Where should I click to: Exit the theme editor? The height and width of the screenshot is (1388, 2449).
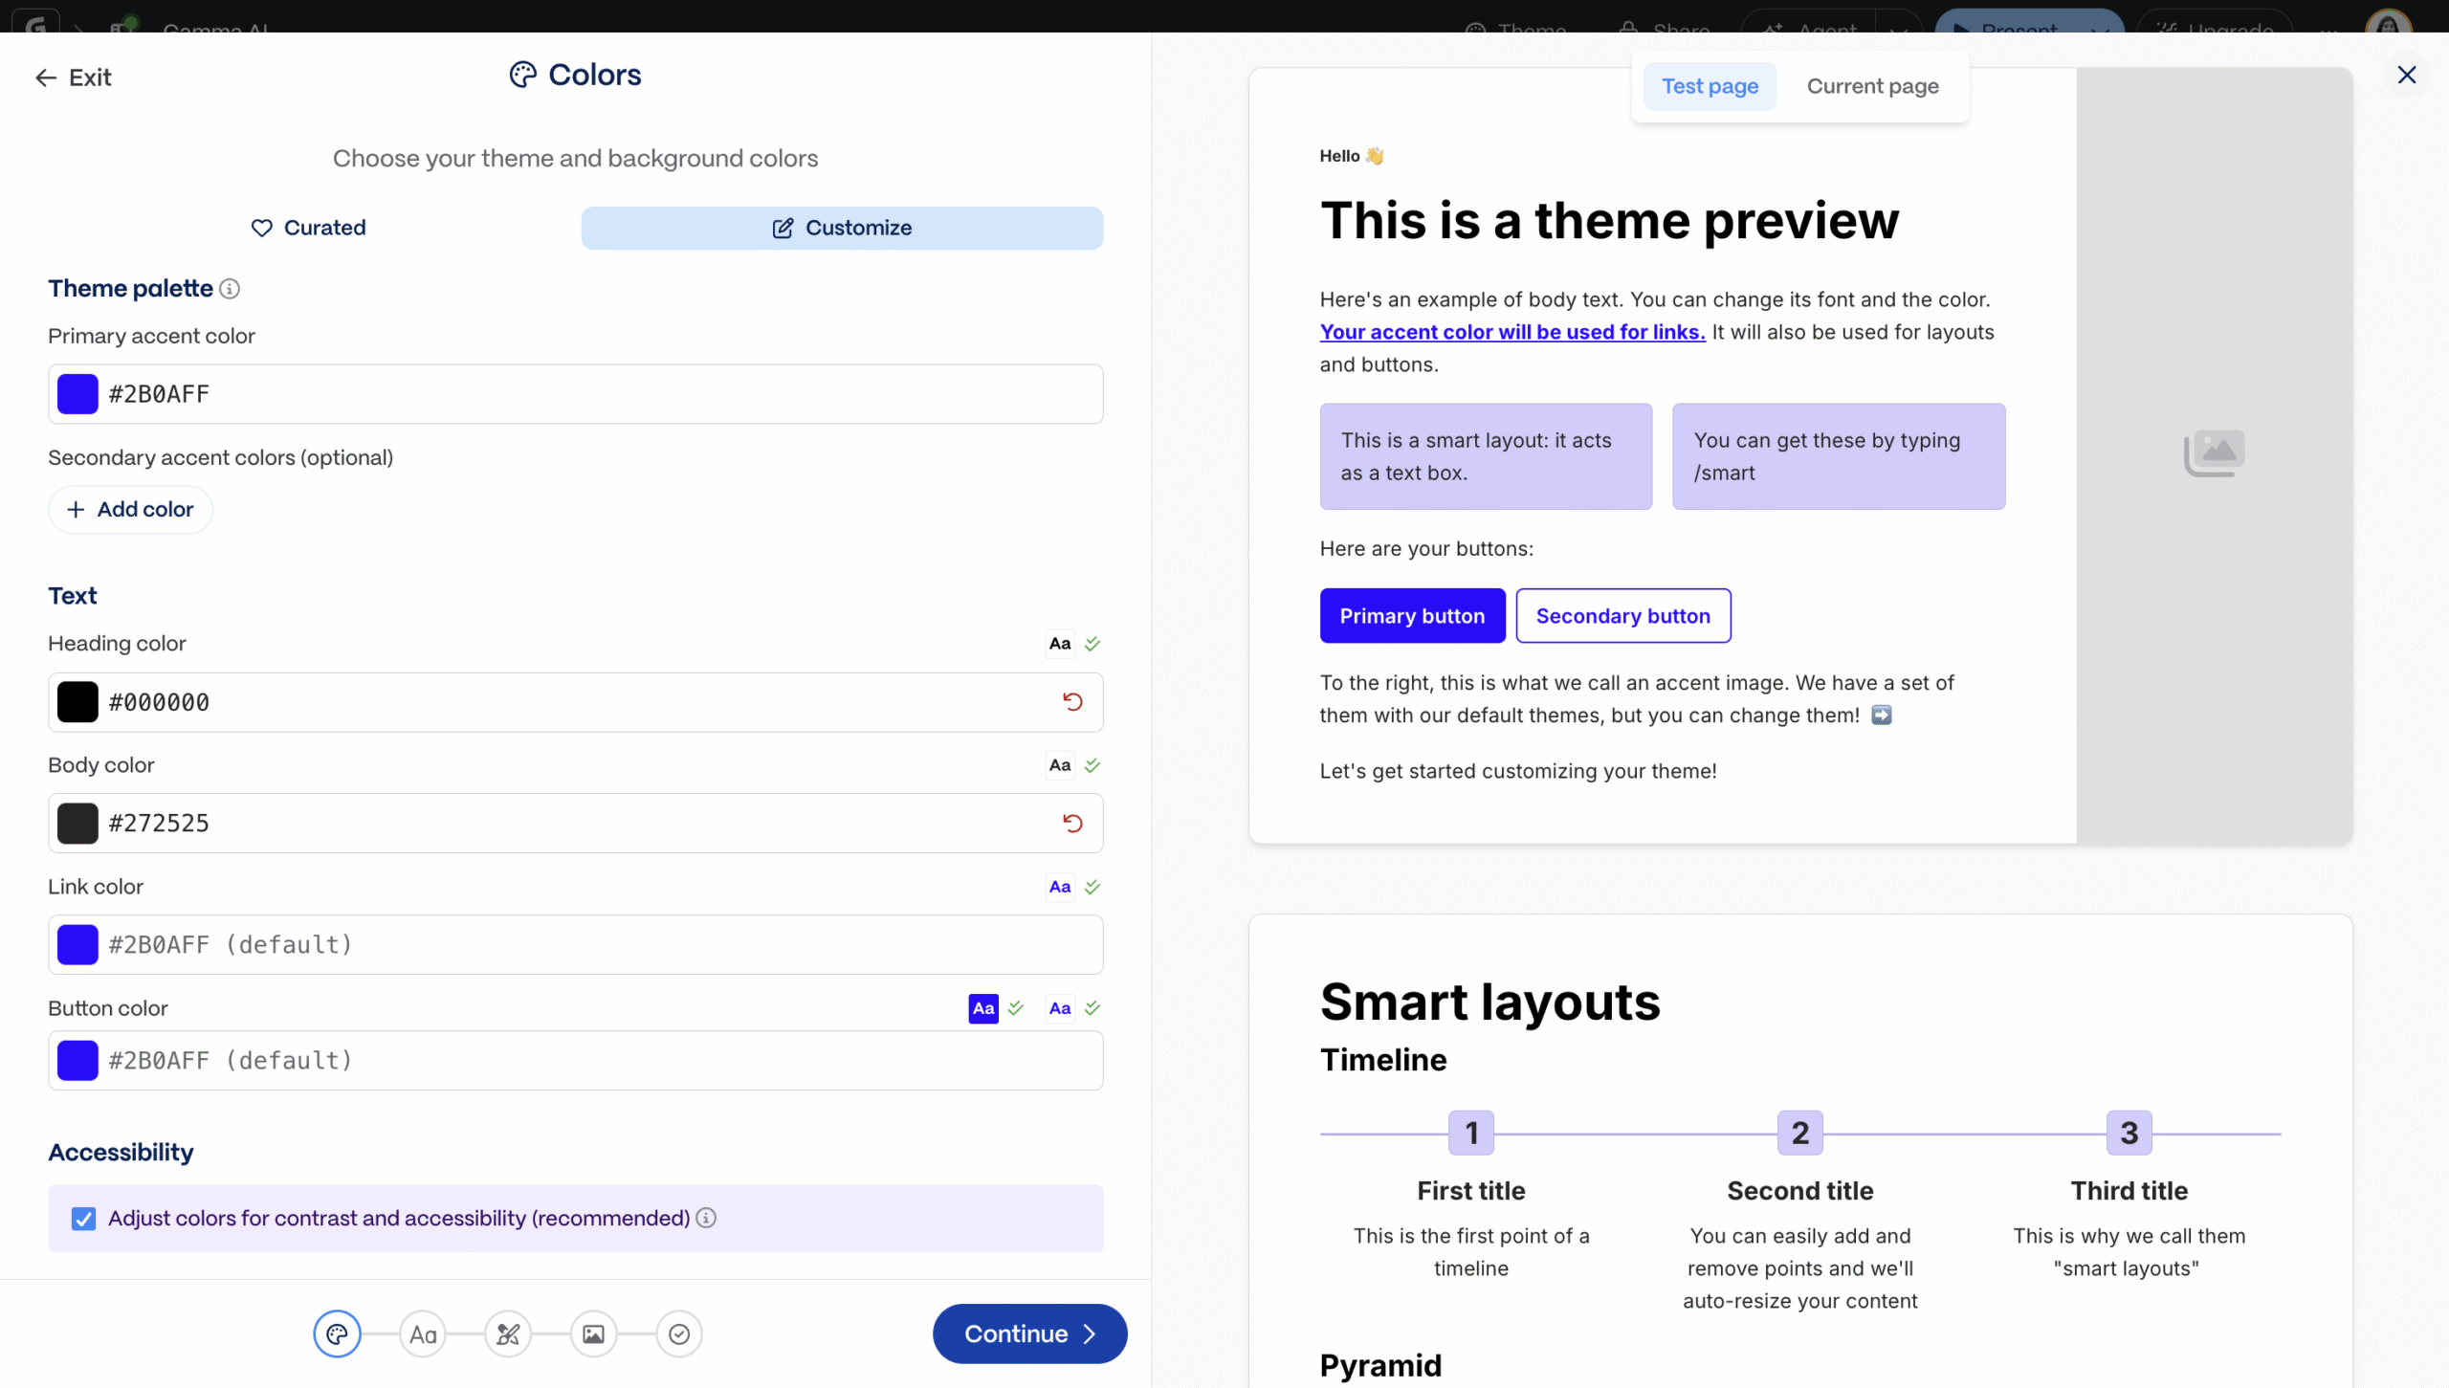(73, 77)
